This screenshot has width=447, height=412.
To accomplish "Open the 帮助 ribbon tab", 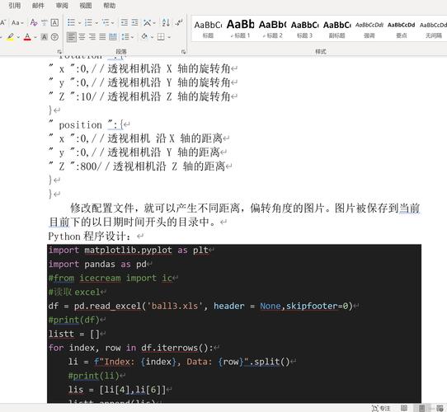I will click(x=110, y=6).
